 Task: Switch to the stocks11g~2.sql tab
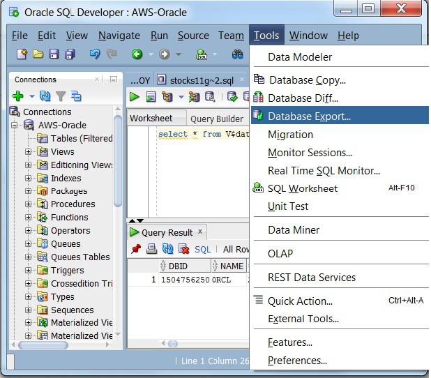tap(202, 80)
